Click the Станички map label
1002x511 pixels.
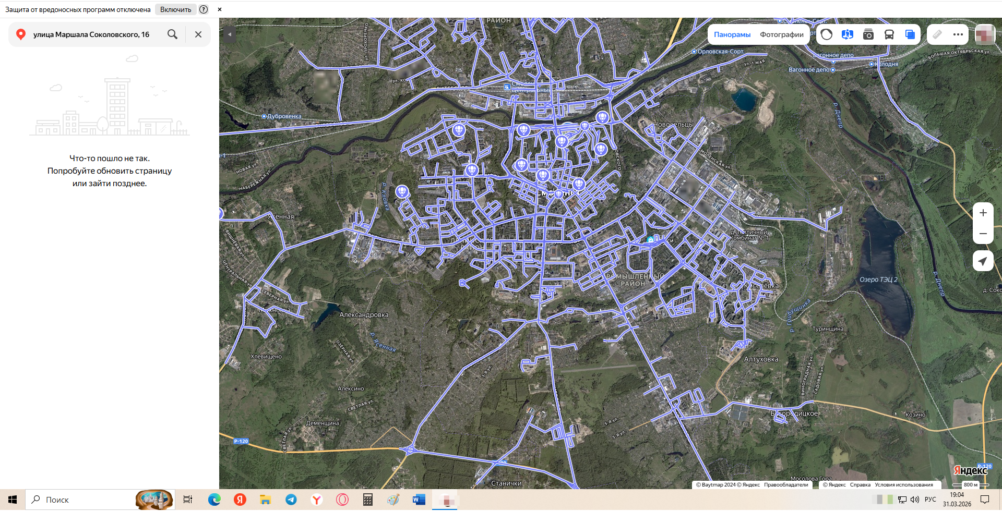tap(506, 483)
